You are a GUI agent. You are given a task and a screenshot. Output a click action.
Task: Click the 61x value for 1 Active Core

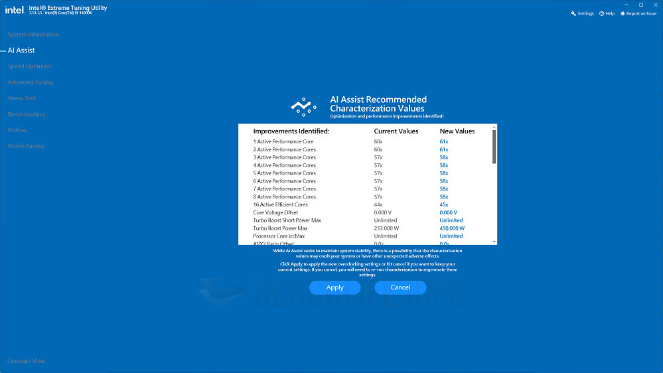coord(444,141)
